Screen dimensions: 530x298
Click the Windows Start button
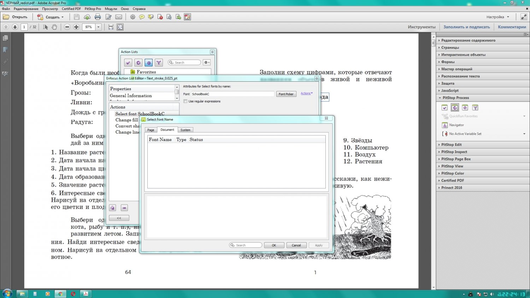pos(7,293)
